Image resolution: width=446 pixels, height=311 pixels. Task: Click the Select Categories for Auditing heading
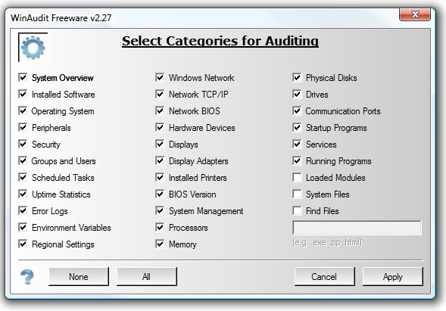tap(220, 41)
